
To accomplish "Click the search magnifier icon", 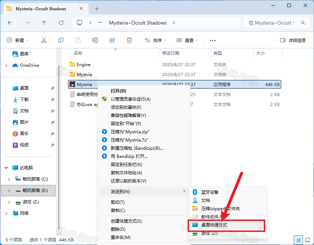I will tap(303, 23).
